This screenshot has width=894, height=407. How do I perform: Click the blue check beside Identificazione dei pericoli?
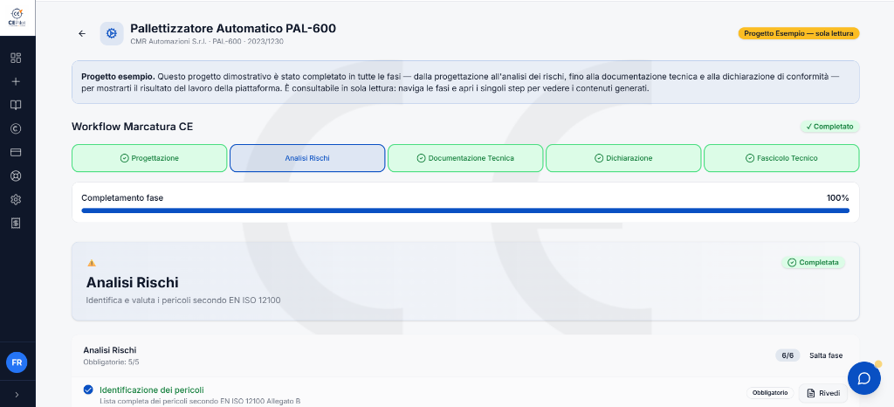(88, 390)
